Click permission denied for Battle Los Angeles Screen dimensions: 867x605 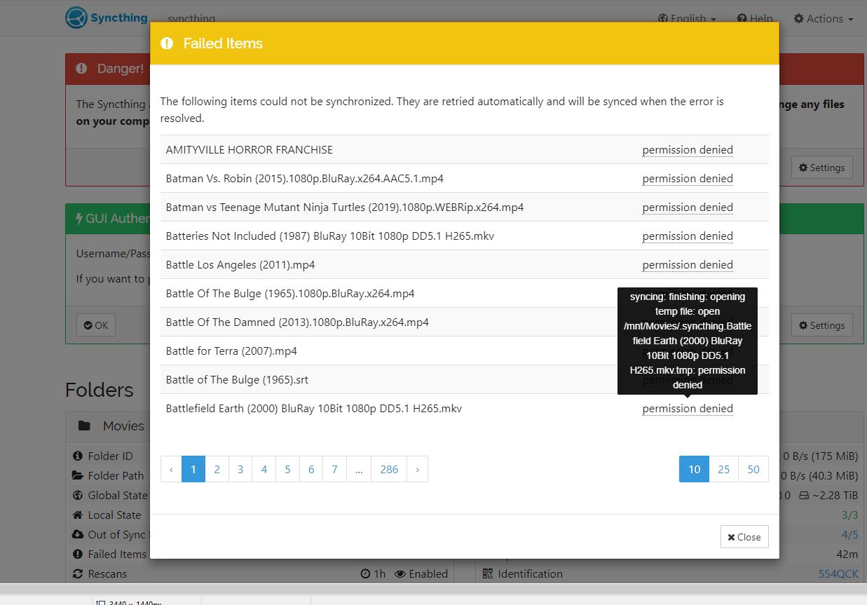688,264
